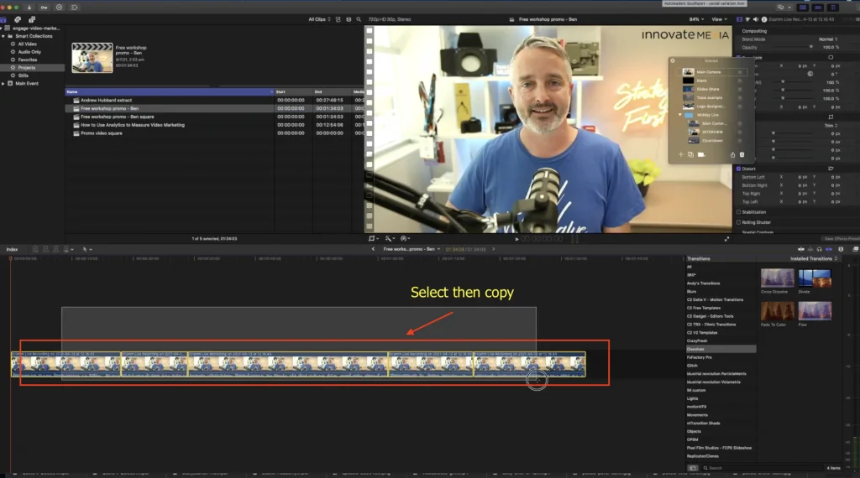
Task: Expand viewer to full screen
Action: tap(726, 239)
